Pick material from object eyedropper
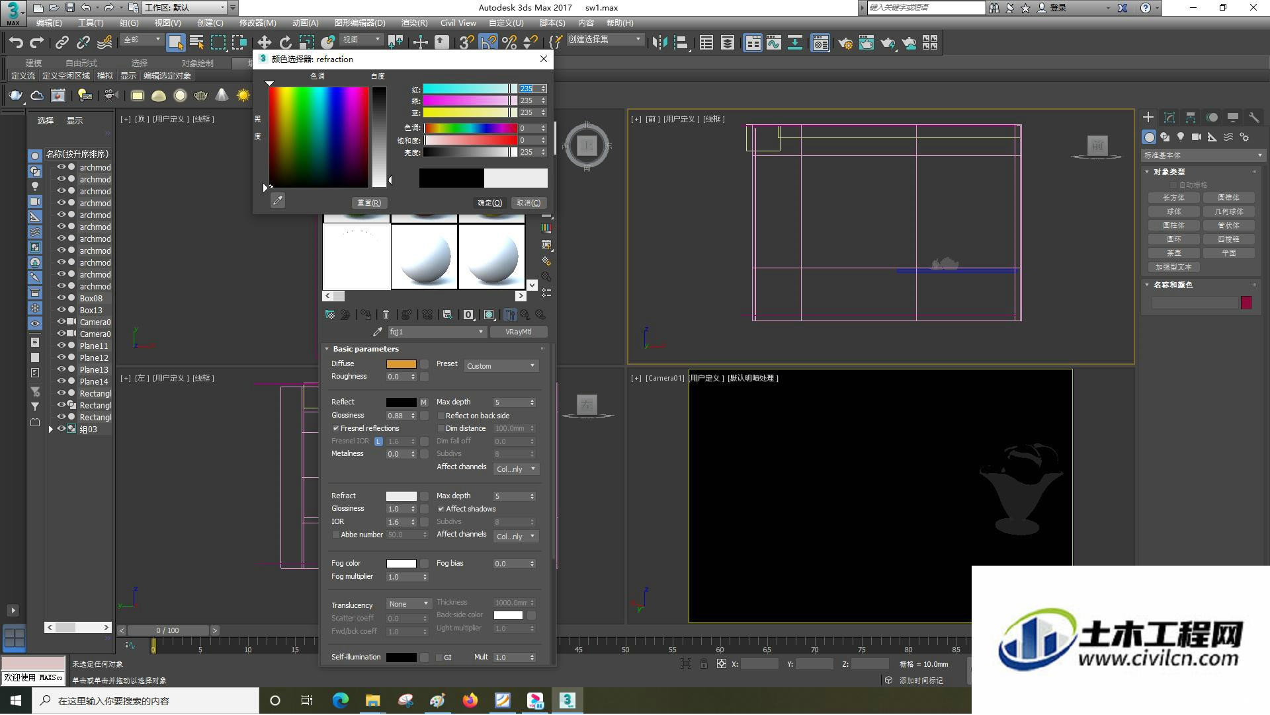 378,332
